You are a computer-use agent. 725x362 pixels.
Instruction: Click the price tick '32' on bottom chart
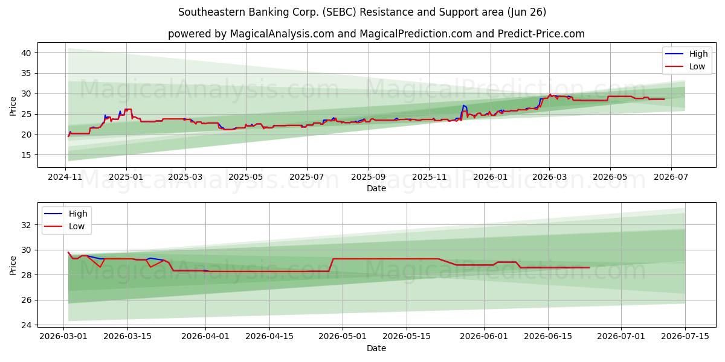27,225
